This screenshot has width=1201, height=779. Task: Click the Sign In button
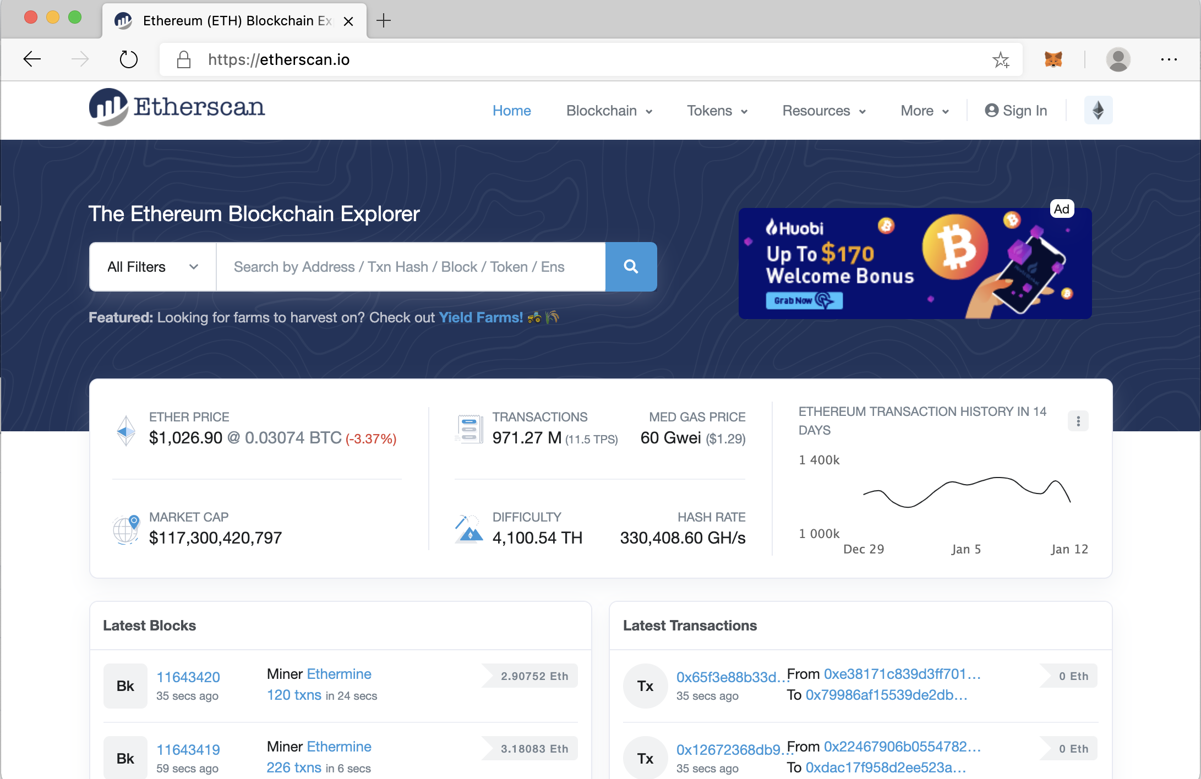(x=1016, y=110)
